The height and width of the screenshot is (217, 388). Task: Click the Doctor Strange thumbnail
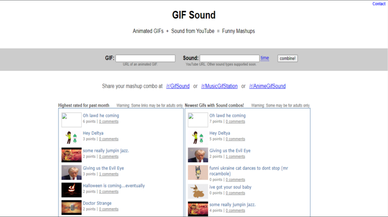pyautogui.click(x=71, y=208)
